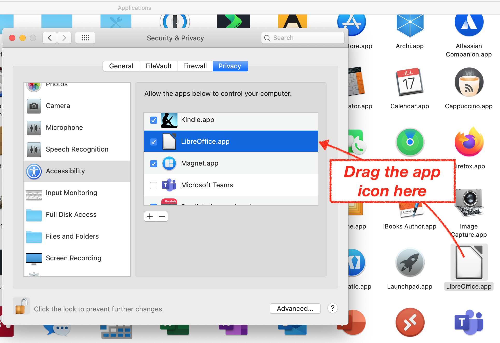Select Camera in the privacy list

pyautogui.click(x=58, y=106)
